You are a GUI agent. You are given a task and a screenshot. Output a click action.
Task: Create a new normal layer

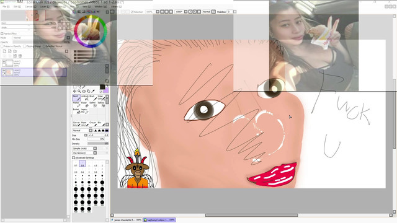tap(4, 51)
